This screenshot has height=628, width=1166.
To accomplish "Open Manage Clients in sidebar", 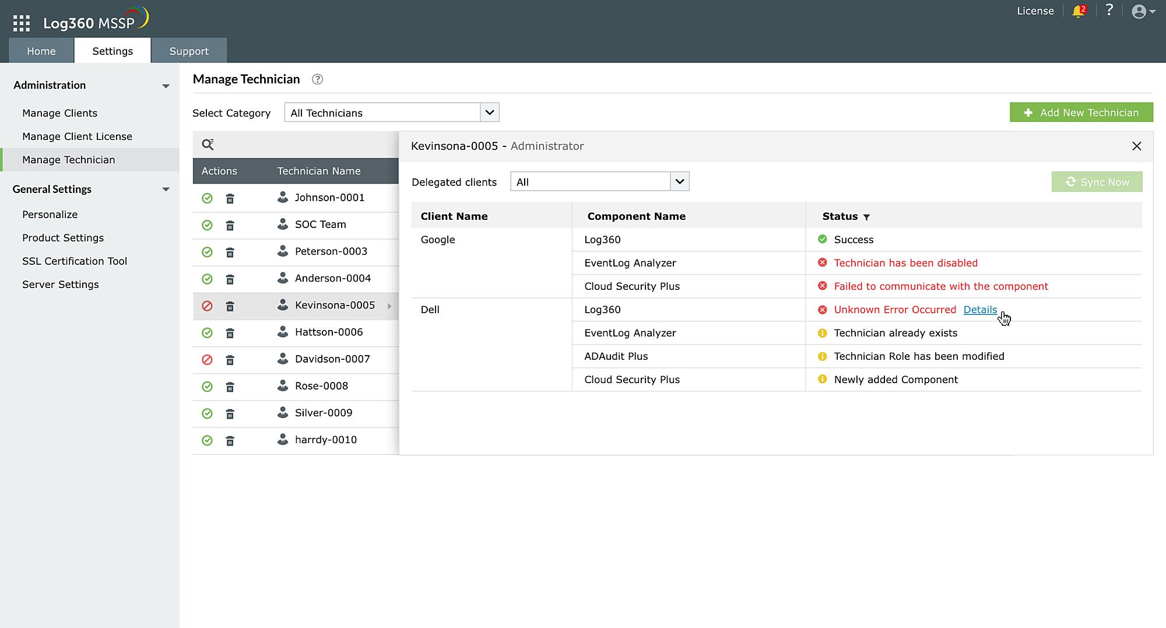I will coord(59,113).
